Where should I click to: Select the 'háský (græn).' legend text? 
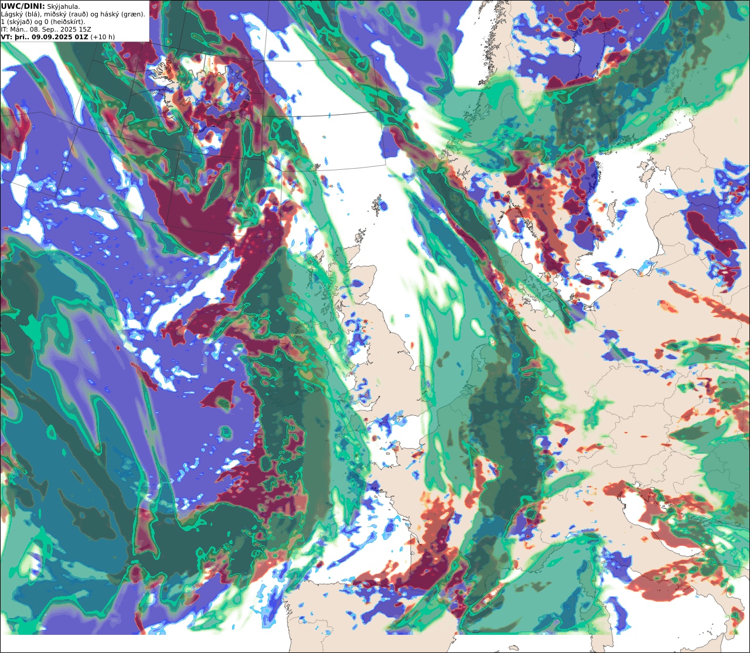[x=122, y=15]
